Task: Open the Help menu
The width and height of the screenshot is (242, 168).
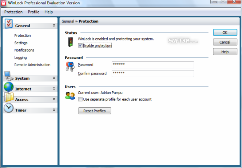Action: [49, 12]
